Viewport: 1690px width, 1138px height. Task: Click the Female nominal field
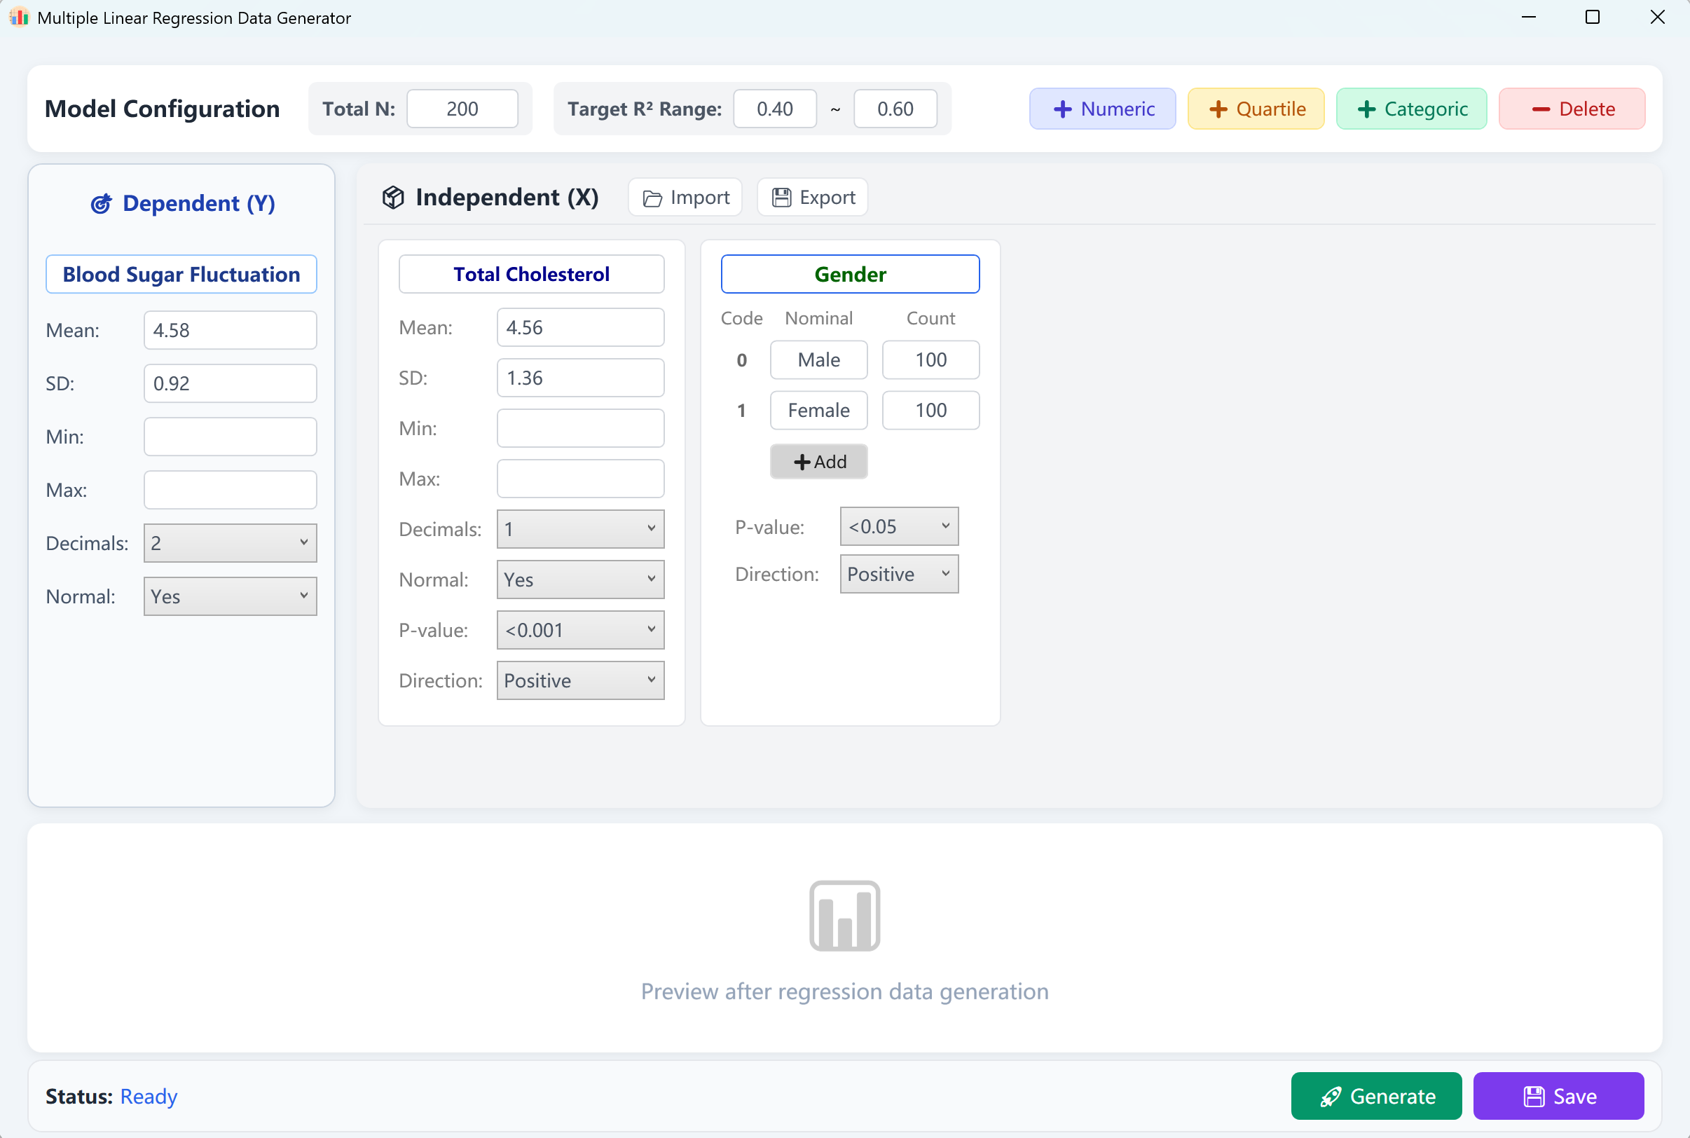coord(818,410)
